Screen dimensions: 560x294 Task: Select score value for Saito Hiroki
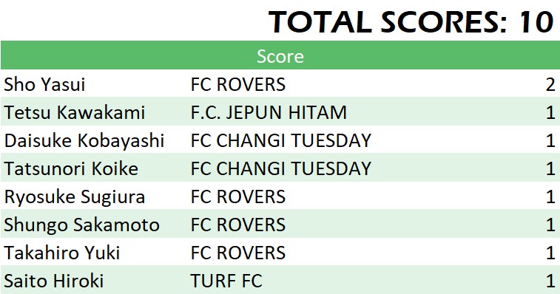(x=550, y=281)
